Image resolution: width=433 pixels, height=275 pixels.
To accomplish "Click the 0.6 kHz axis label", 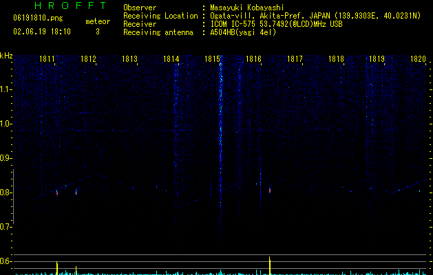I will (6, 261).
